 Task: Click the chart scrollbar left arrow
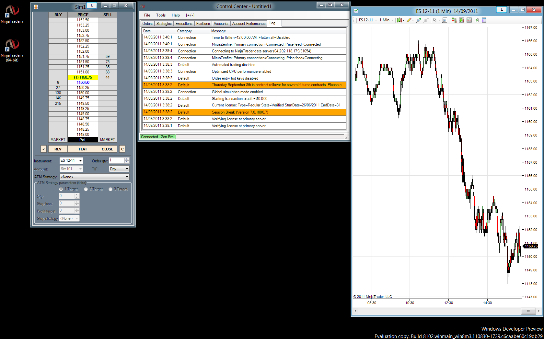pyautogui.click(x=355, y=311)
